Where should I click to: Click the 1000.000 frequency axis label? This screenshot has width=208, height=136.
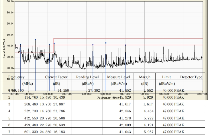[x=202, y=94]
